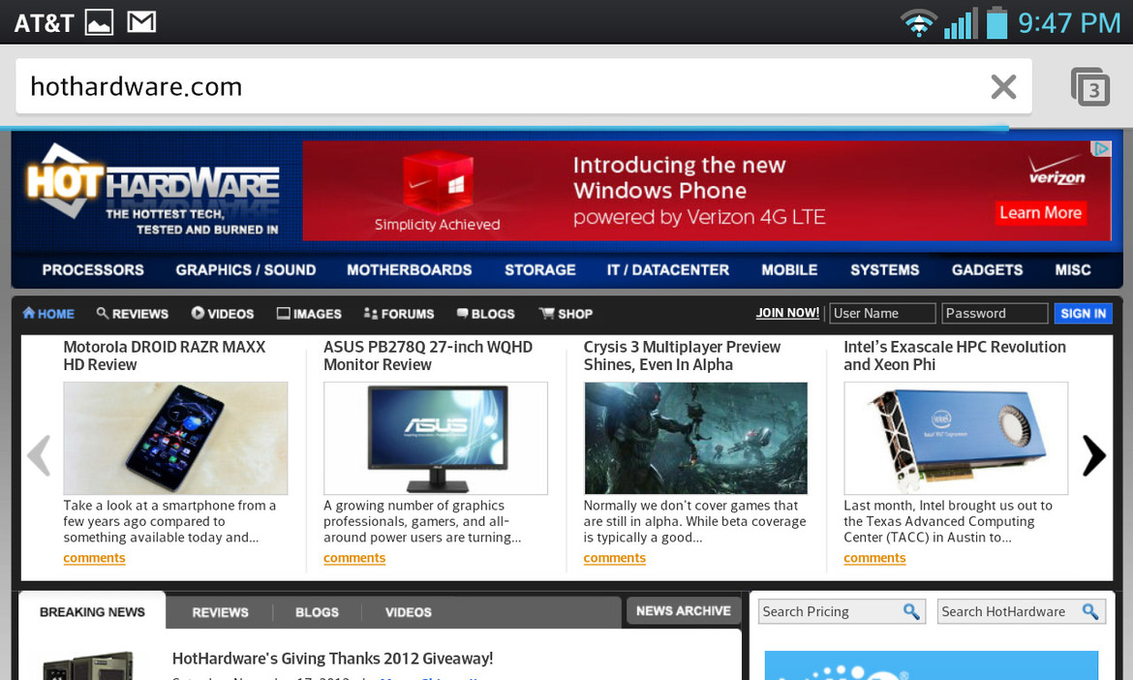
Task: Open the IT / Datacenter category
Action: tap(667, 269)
